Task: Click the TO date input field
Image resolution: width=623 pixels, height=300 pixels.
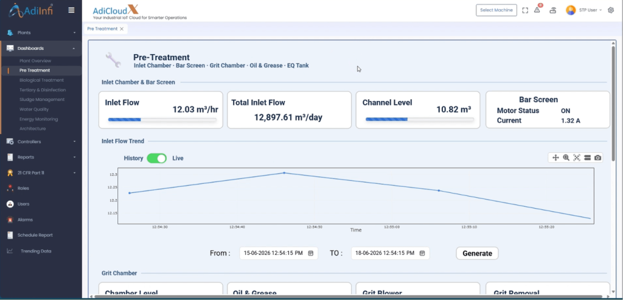Action: [390, 253]
